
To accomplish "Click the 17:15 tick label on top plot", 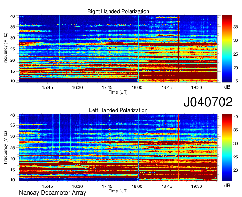I will tap(107, 87).
